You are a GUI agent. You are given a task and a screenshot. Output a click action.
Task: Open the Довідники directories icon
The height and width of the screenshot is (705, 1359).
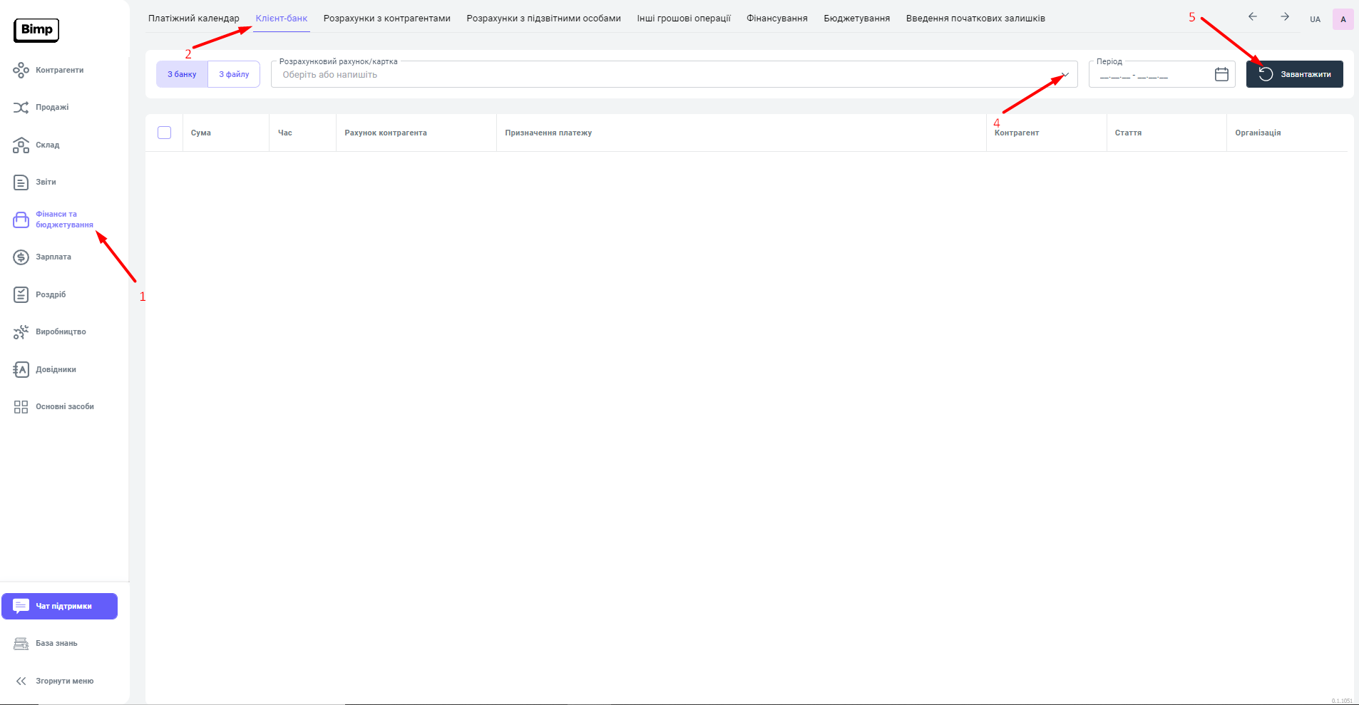click(21, 369)
